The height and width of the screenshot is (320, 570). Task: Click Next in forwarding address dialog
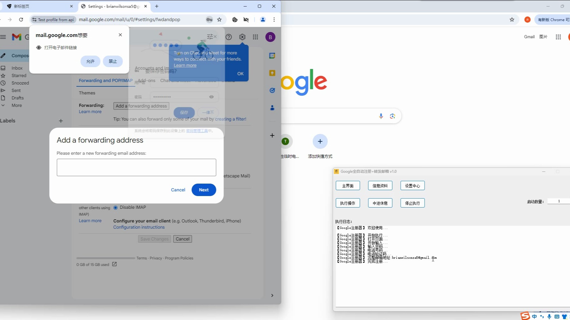[204, 190]
